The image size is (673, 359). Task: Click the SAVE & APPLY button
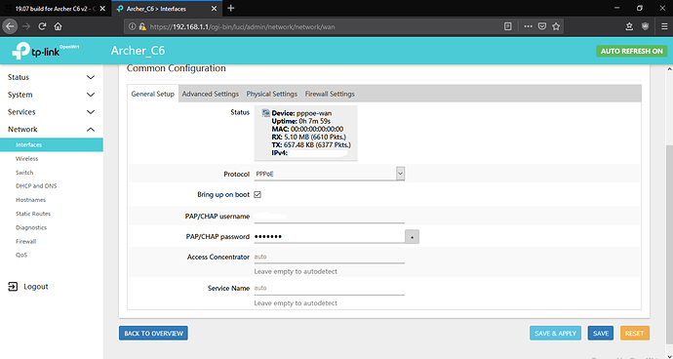pyautogui.click(x=555, y=334)
